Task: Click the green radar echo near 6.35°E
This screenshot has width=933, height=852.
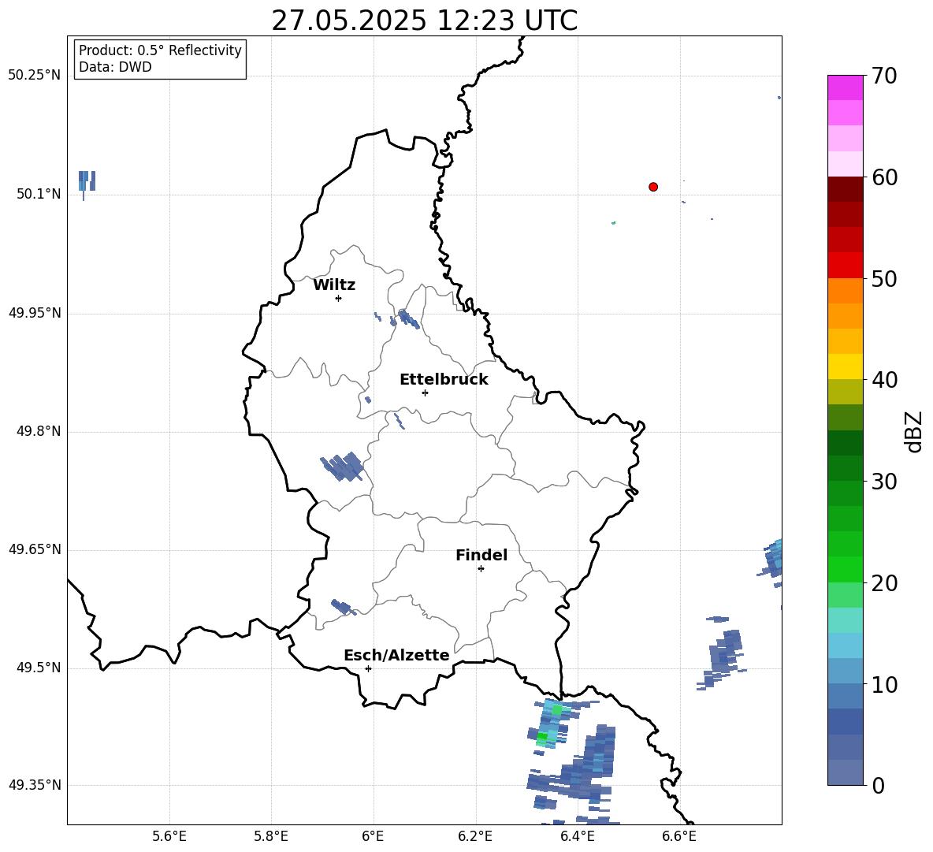Action: coord(552,724)
